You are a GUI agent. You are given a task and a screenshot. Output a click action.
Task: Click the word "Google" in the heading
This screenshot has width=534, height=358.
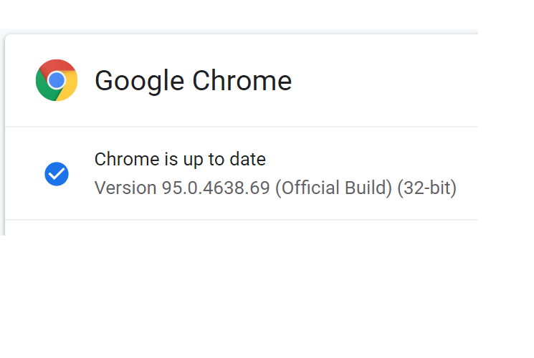tap(139, 81)
